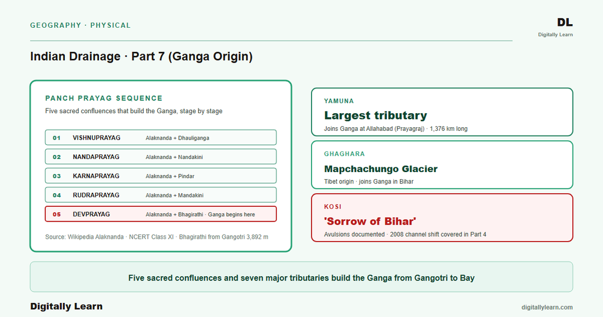Click the red 'KOSI' card label

[333, 207]
